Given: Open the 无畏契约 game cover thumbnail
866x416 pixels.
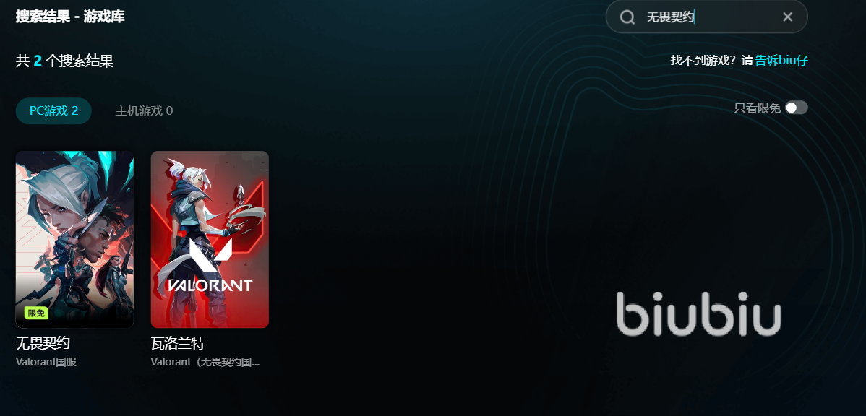Looking at the screenshot, I should click(74, 240).
